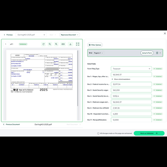
Task: Edit the Box 1 wages value field
Action: click(131, 75)
